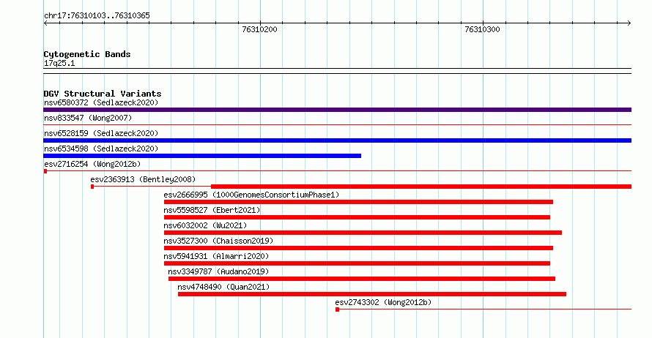Screen dimensions: 652x338
Task: Select the red nsv5598527 variant bar
Action: coord(357,217)
